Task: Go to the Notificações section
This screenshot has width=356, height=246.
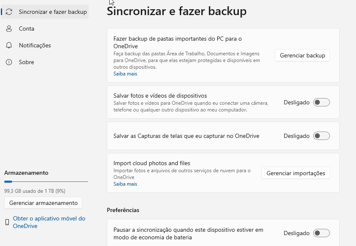Action: 45,45
